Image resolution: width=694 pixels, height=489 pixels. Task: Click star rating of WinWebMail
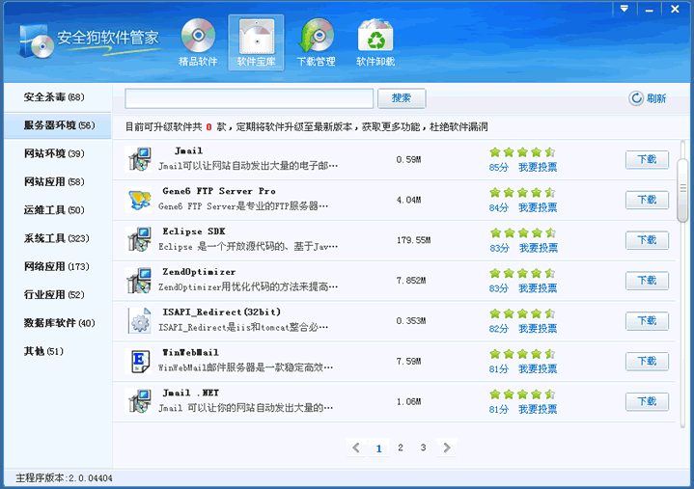522,354
